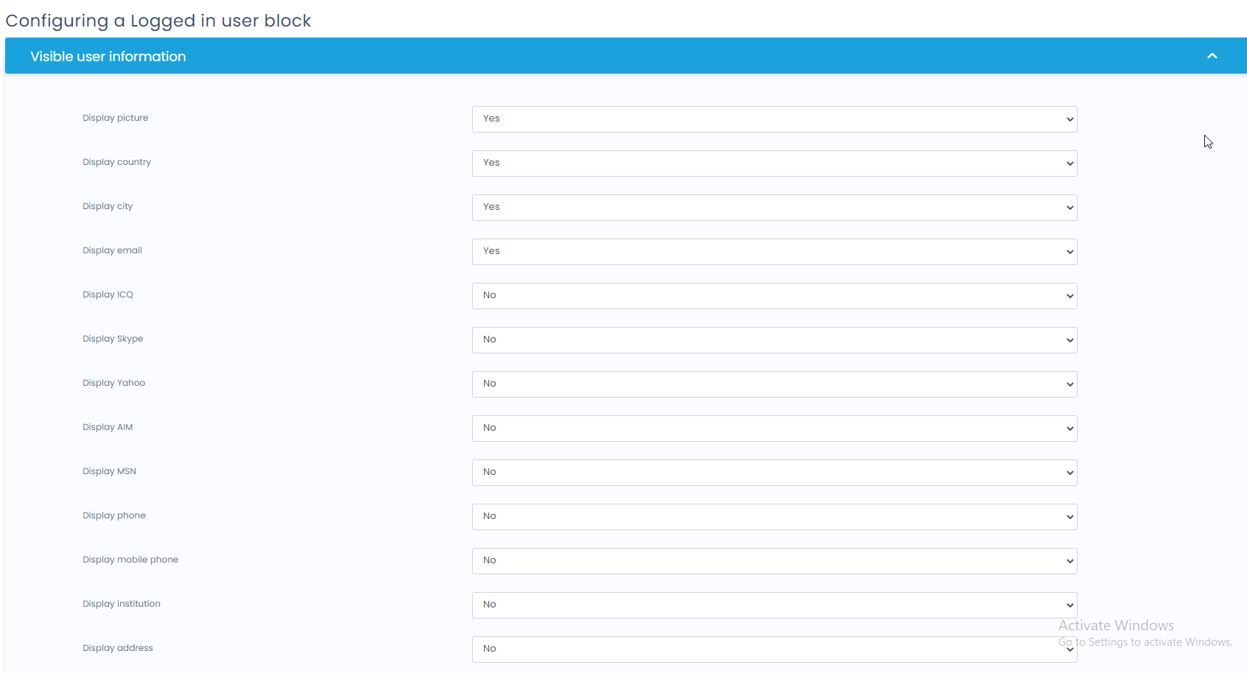
Task: Open the Display MSN dropdown
Action: (774, 473)
